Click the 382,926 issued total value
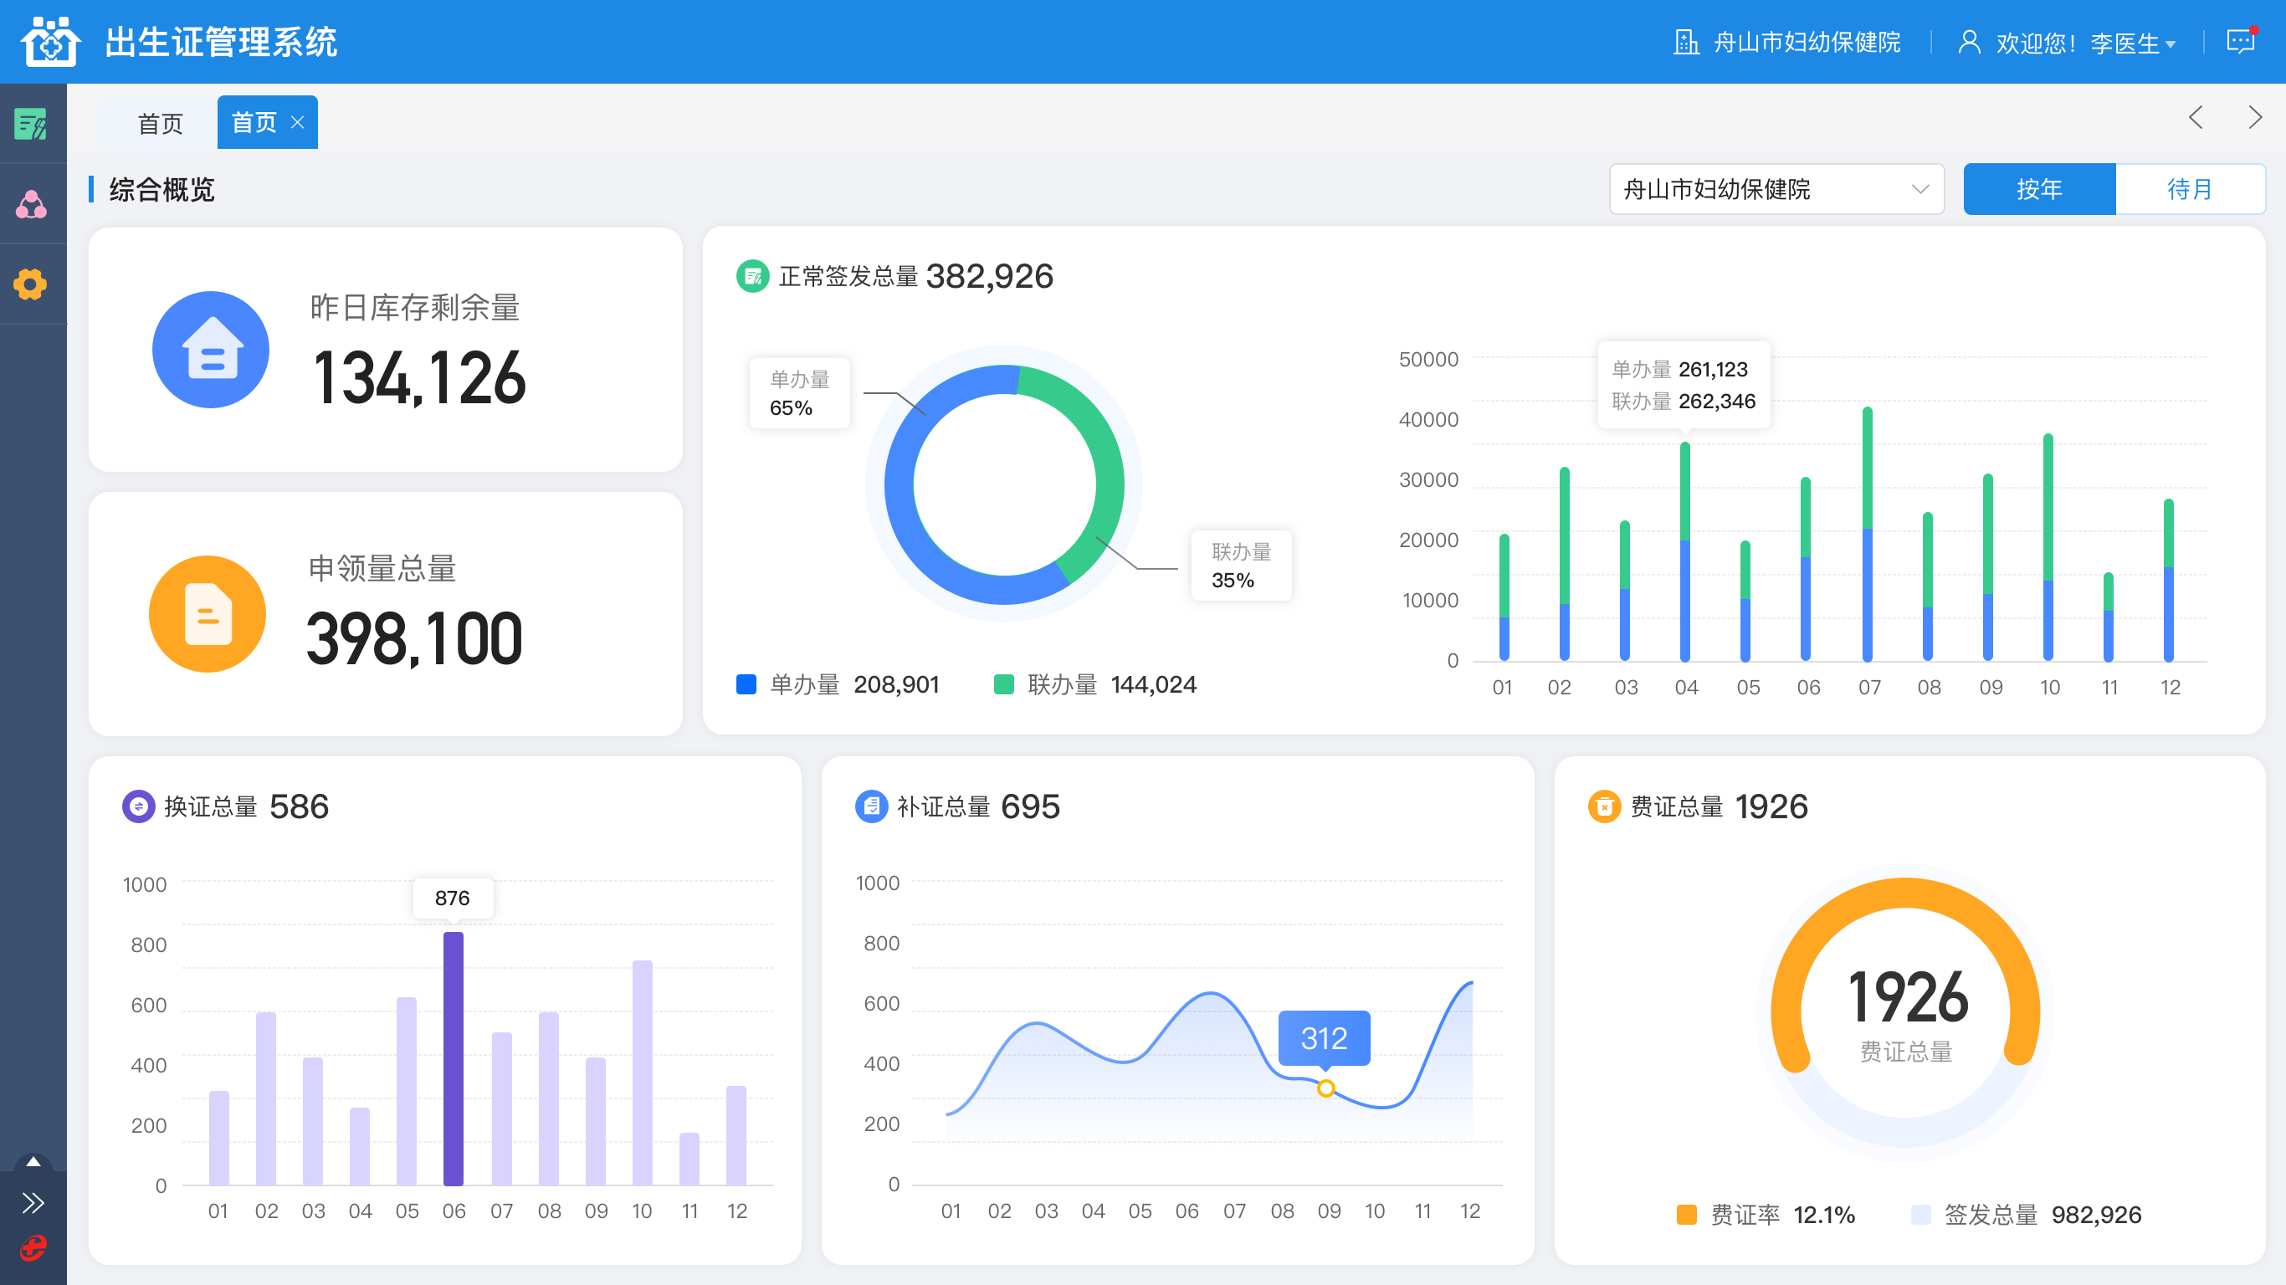This screenshot has width=2286, height=1285. point(990,276)
